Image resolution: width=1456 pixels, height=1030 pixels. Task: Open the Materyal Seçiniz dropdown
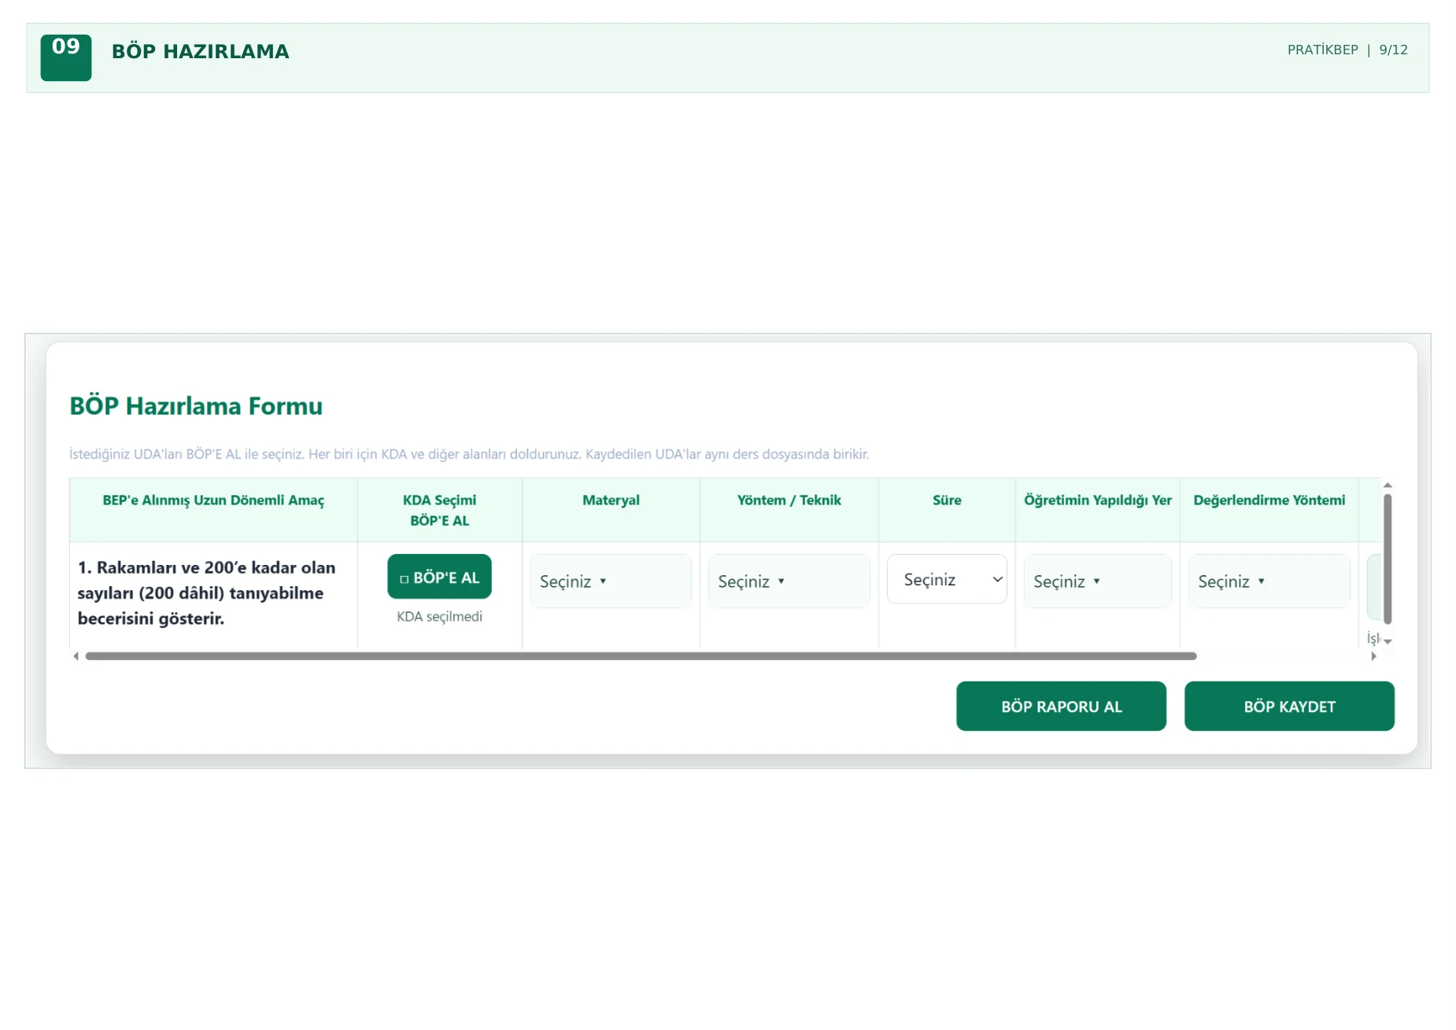611,581
